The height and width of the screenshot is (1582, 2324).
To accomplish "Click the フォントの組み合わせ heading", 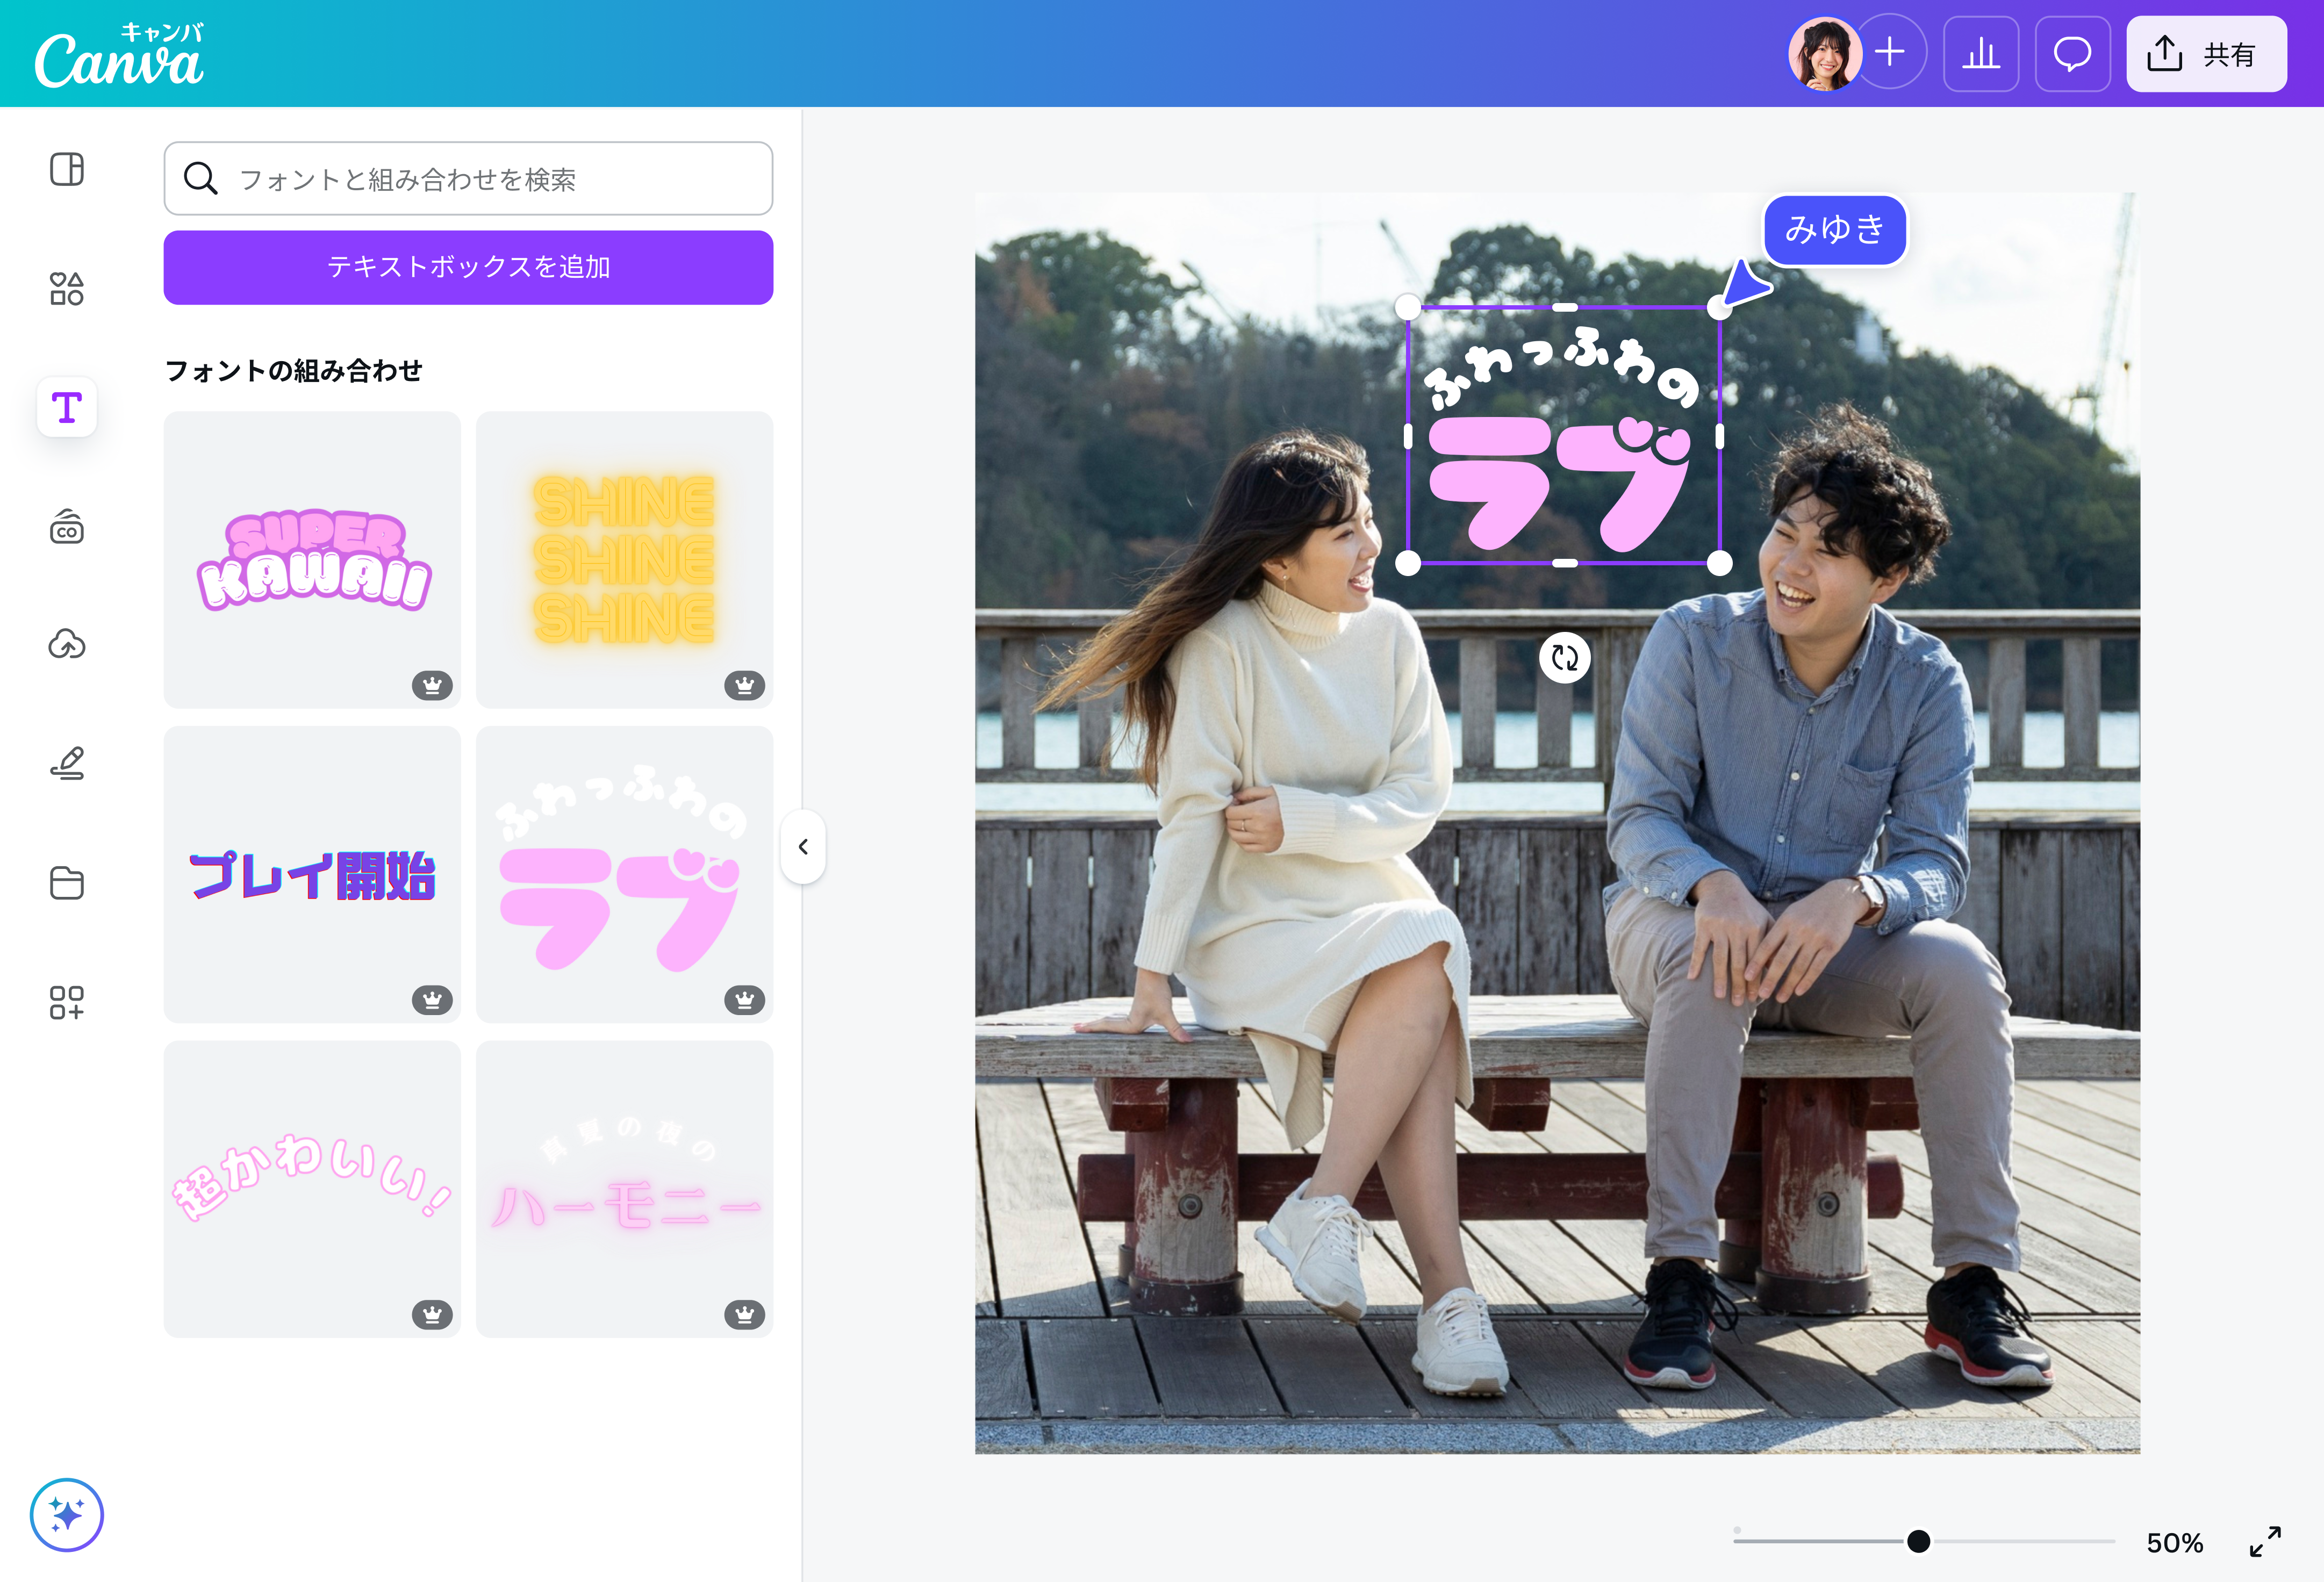I will 294,371.
